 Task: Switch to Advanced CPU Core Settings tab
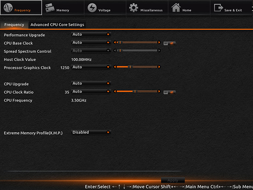(x=57, y=25)
